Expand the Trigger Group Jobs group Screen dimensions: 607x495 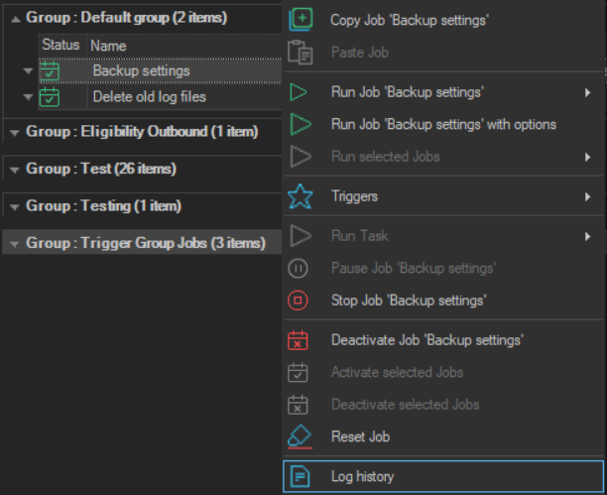click(14, 244)
